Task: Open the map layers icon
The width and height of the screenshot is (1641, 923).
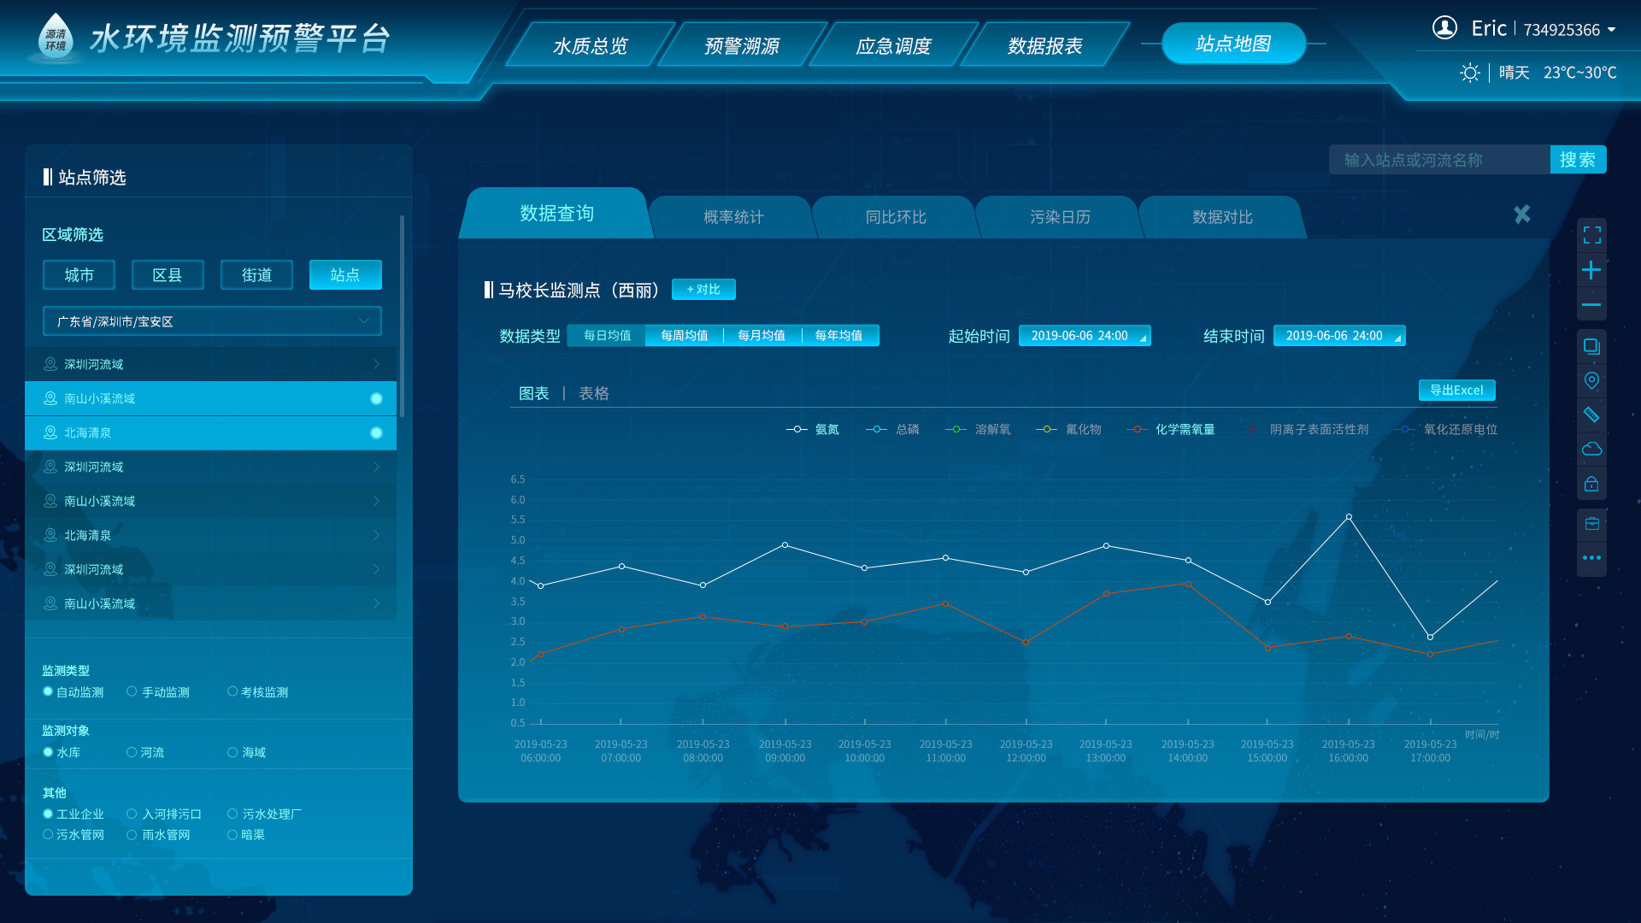Action: tap(1591, 346)
